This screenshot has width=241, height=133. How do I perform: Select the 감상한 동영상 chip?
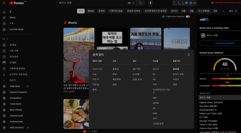click(x=133, y=11)
